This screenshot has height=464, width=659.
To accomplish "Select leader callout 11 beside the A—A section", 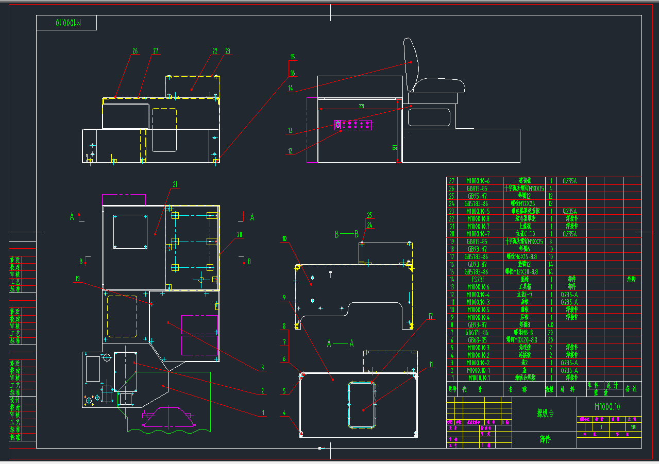I will click(431, 364).
